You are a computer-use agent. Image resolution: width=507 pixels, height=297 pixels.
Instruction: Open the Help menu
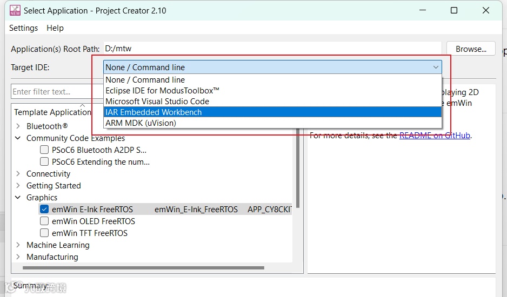point(55,28)
